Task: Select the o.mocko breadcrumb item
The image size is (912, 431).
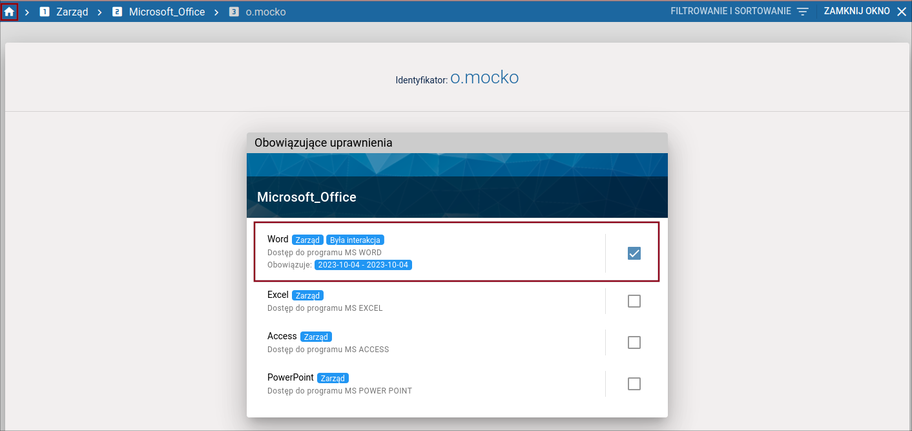Action: pyautogui.click(x=265, y=12)
